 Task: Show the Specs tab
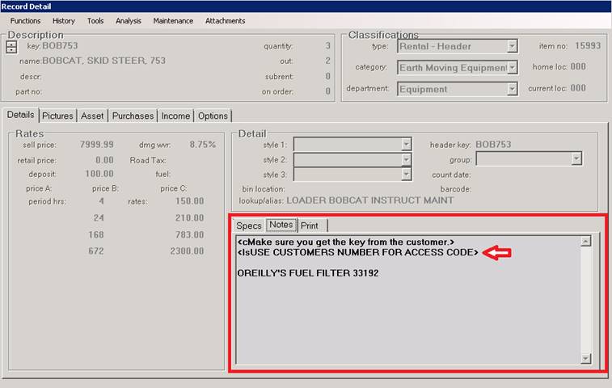pos(249,226)
